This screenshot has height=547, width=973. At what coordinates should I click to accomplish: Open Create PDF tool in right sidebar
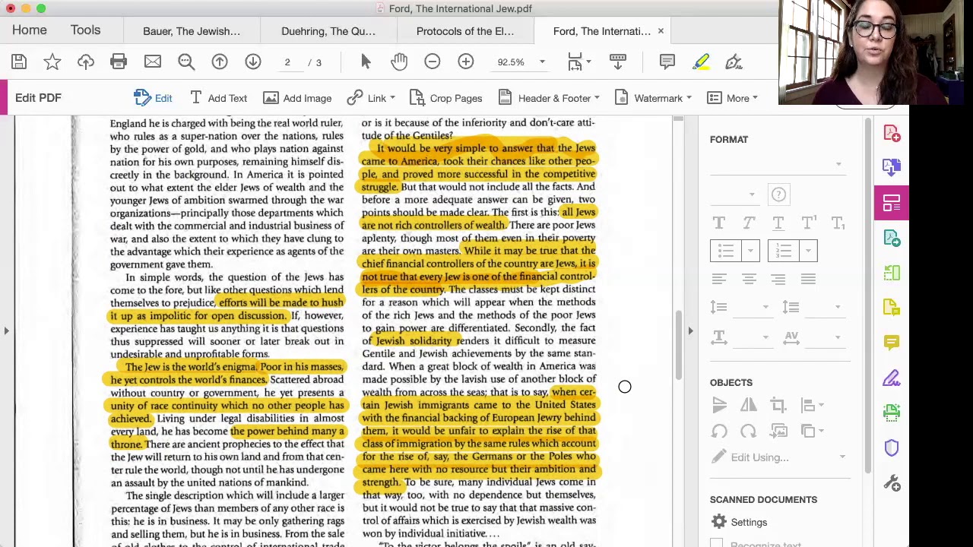(x=892, y=134)
